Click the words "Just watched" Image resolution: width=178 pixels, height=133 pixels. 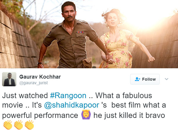click(x=25, y=95)
